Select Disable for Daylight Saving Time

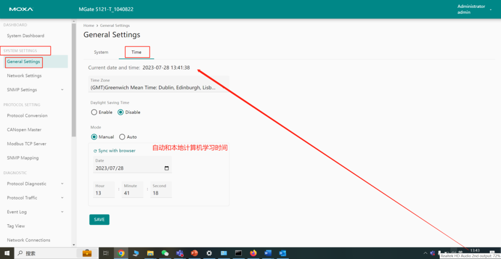121,112
